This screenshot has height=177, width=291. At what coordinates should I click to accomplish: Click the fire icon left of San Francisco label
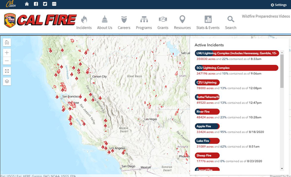[57, 97]
